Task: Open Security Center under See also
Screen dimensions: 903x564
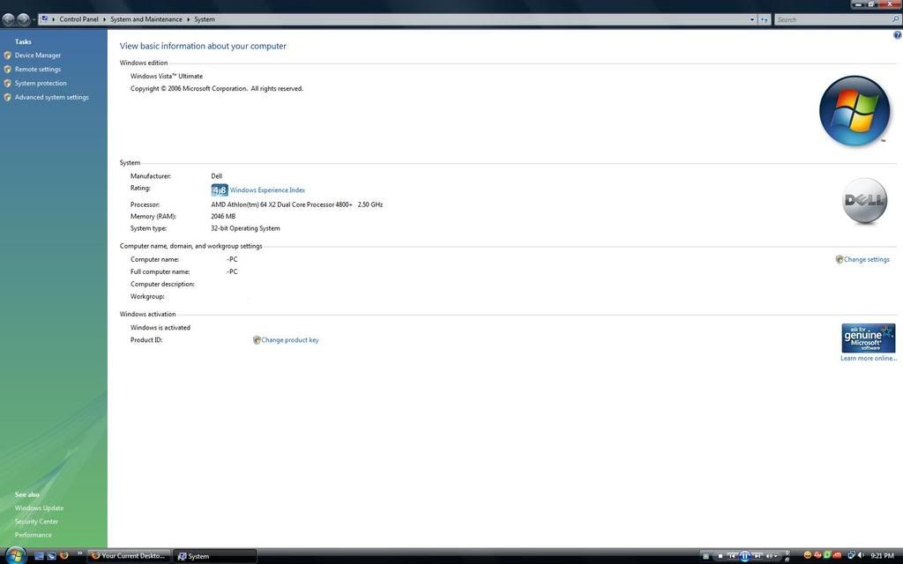Action: pyautogui.click(x=36, y=522)
